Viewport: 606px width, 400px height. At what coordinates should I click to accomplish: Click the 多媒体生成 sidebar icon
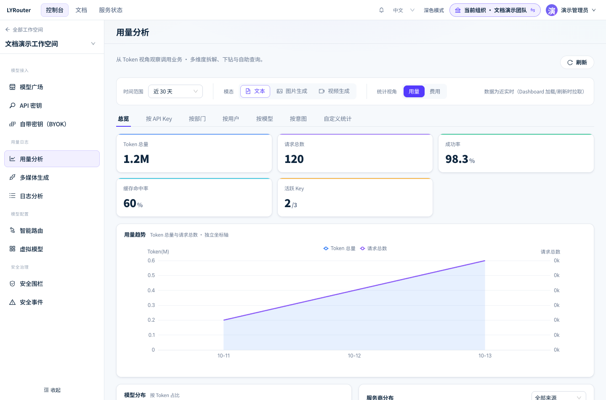[12, 178]
